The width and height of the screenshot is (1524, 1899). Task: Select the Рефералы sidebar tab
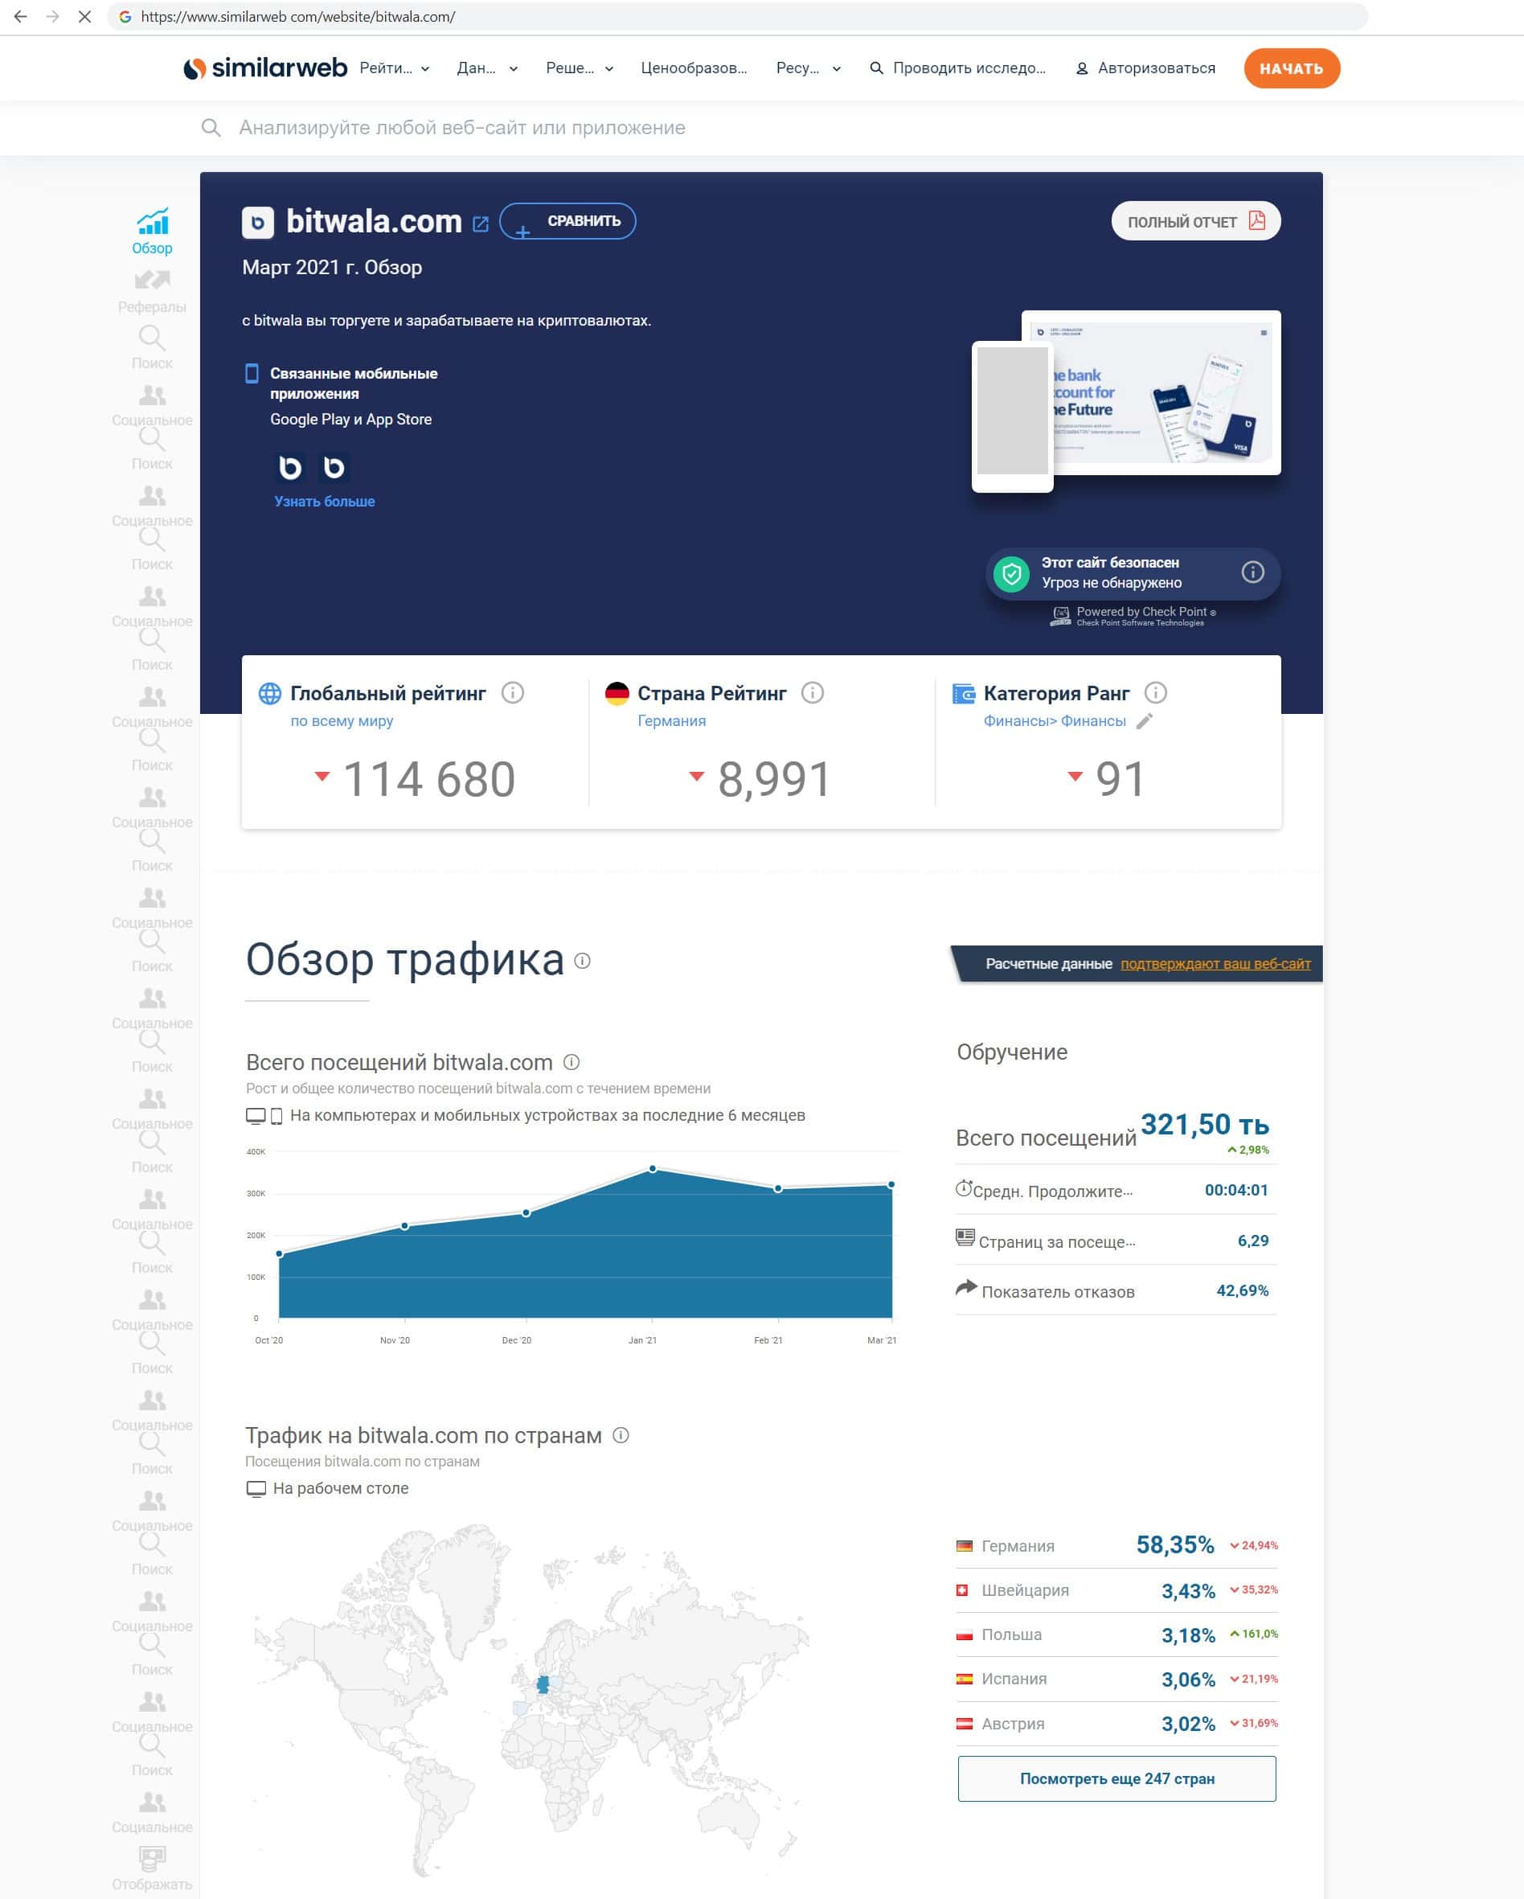coord(152,293)
